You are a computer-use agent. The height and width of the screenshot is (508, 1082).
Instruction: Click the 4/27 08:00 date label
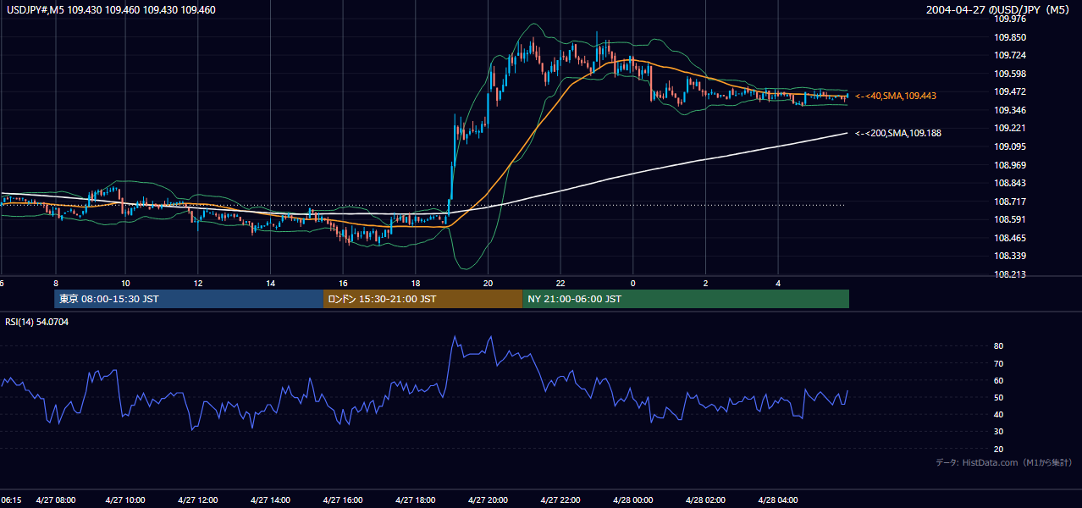(x=56, y=500)
